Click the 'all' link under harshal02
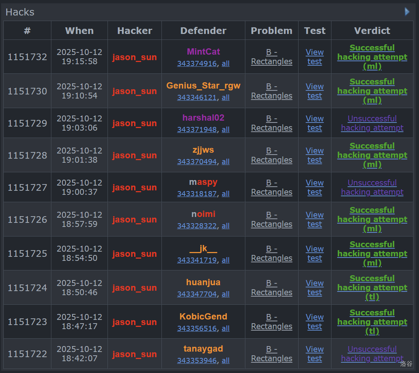The height and width of the screenshot is (373, 419). 225,129
